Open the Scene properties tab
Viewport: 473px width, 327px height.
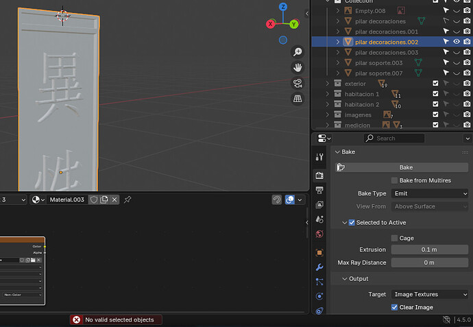tap(319, 219)
